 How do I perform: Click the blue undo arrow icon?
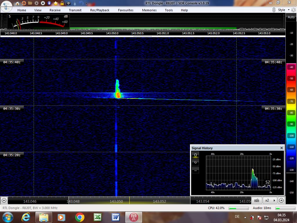[x=81, y=3]
